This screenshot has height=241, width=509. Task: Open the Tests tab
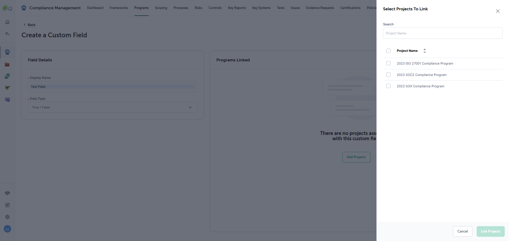pos(281,8)
